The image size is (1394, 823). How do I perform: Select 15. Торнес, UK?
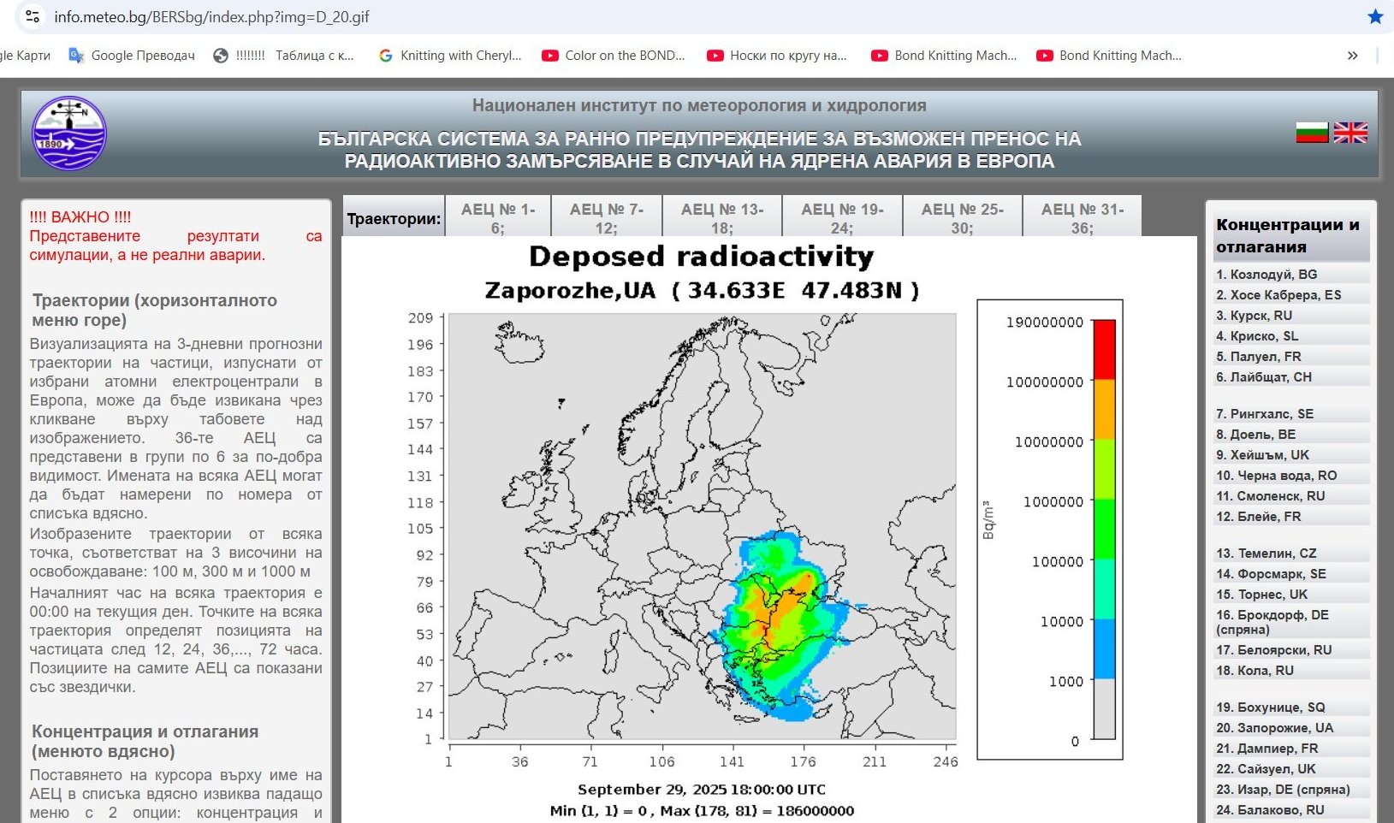[1291, 595]
